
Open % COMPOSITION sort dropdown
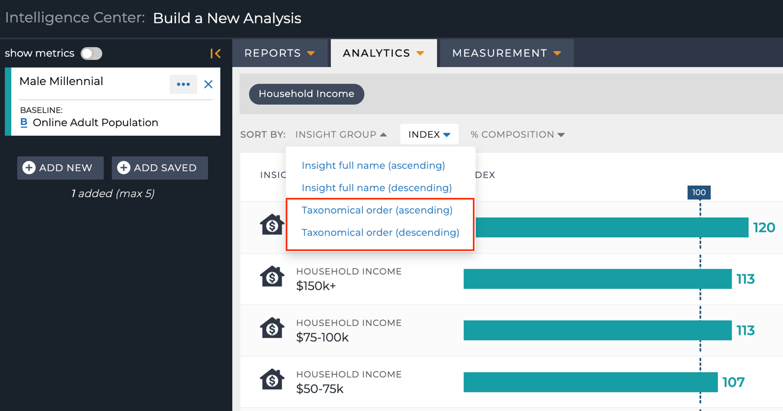tap(517, 134)
